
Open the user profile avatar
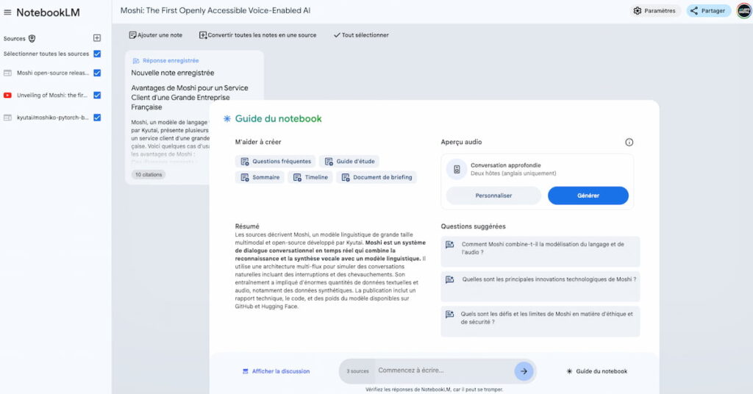click(744, 10)
